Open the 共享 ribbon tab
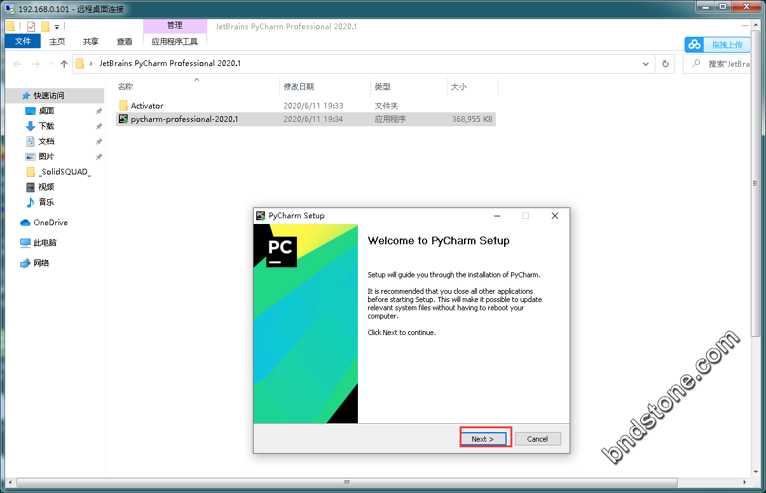The image size is (766, 493). tap(91, 41)
